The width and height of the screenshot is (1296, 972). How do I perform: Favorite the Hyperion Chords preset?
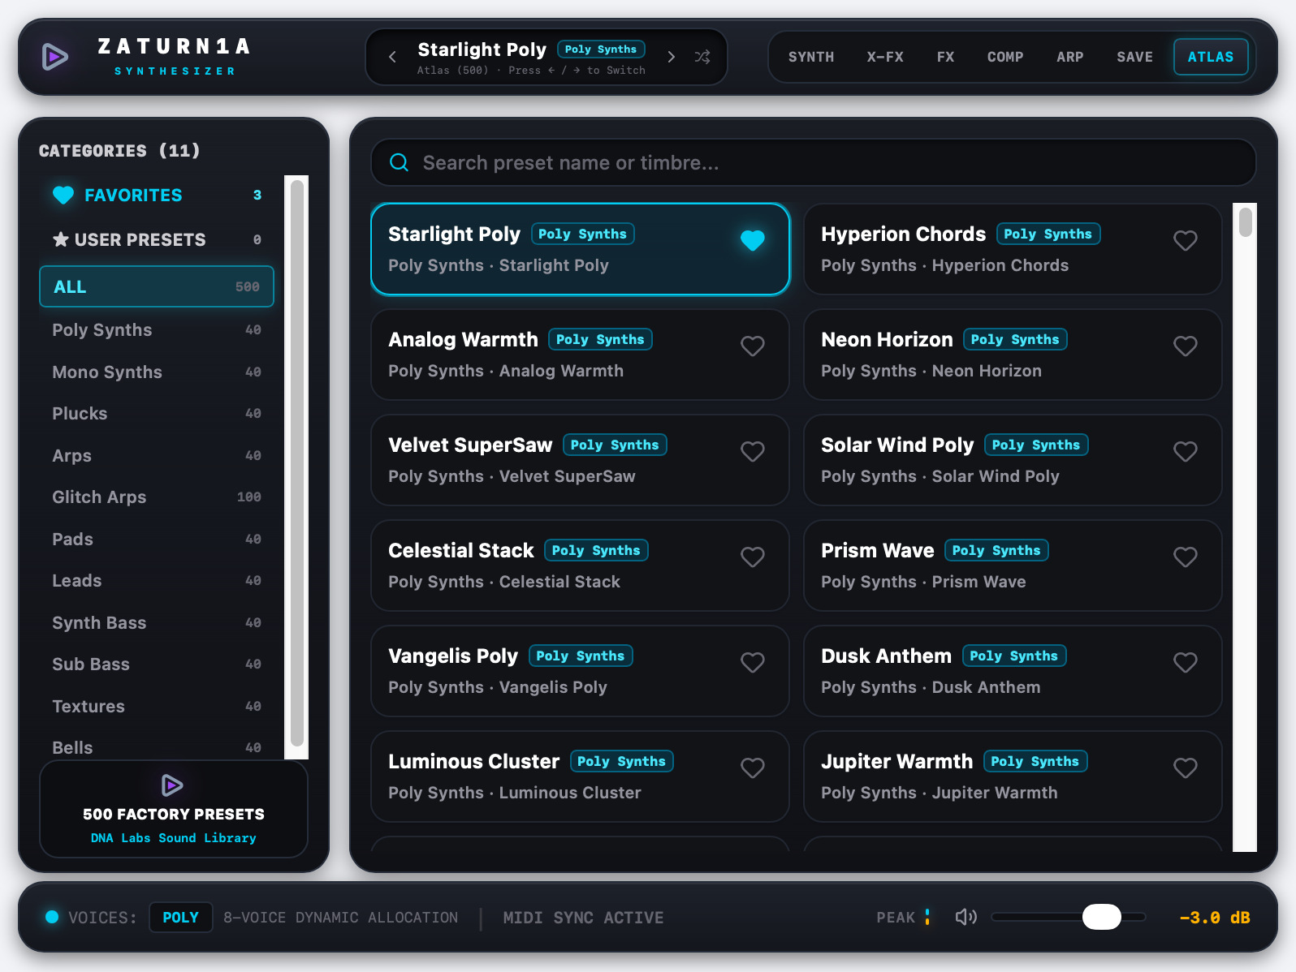coord(1186,240)
